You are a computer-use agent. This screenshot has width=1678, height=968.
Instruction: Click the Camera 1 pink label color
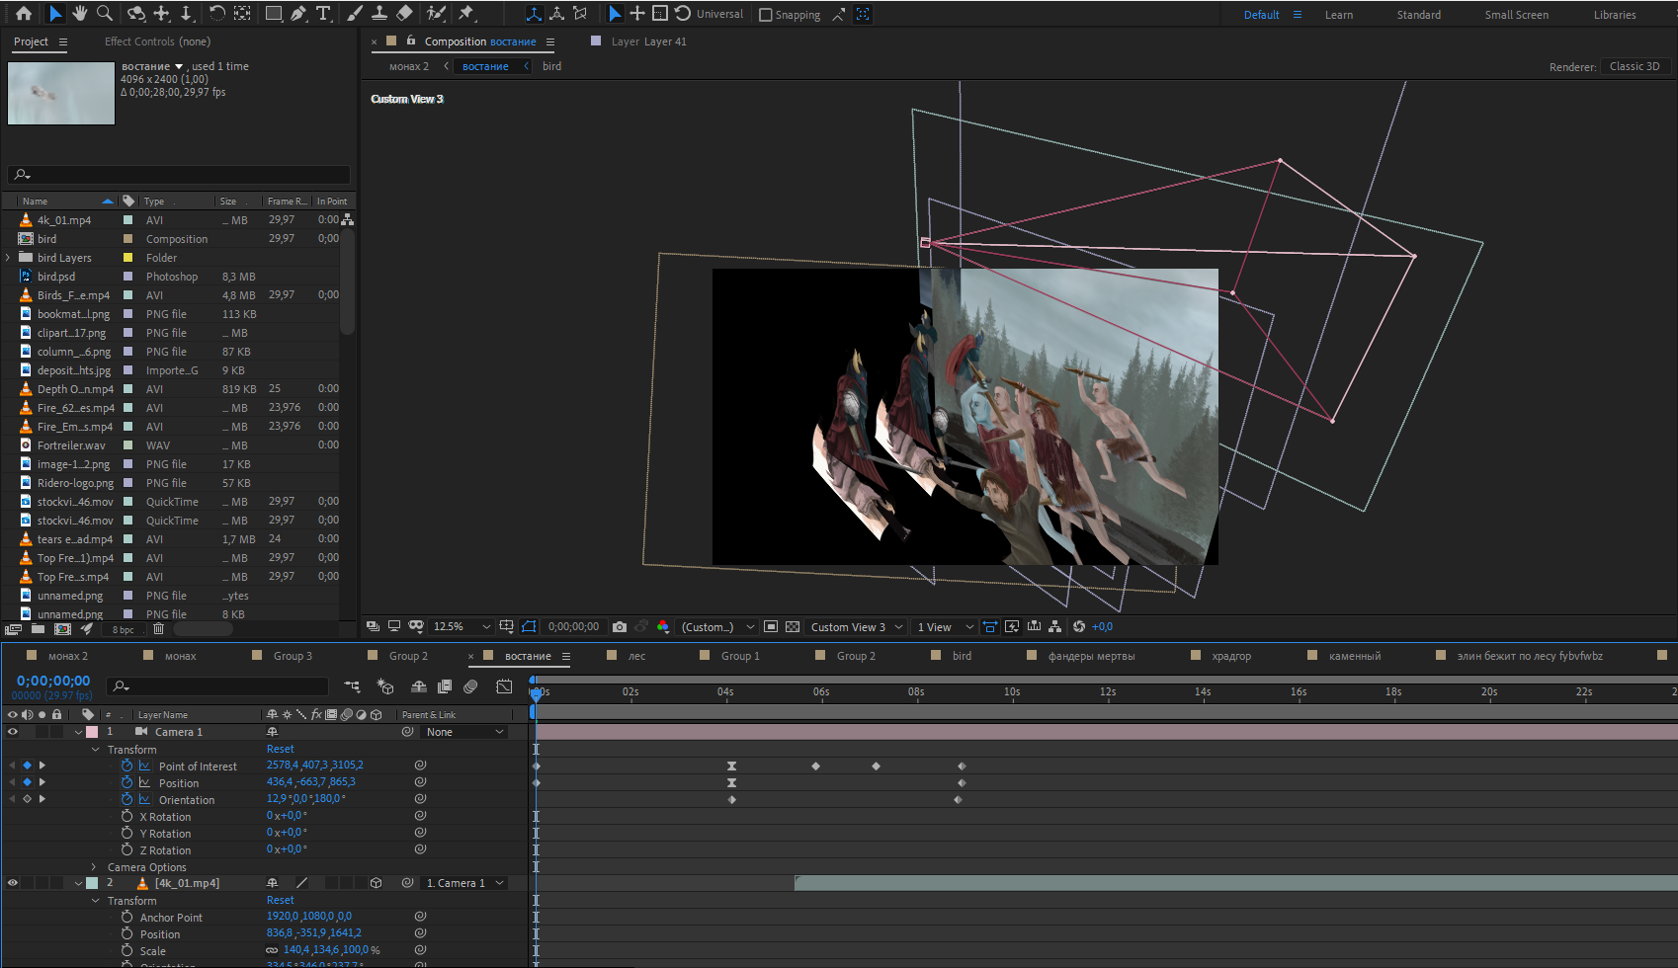tap(92, 732)
